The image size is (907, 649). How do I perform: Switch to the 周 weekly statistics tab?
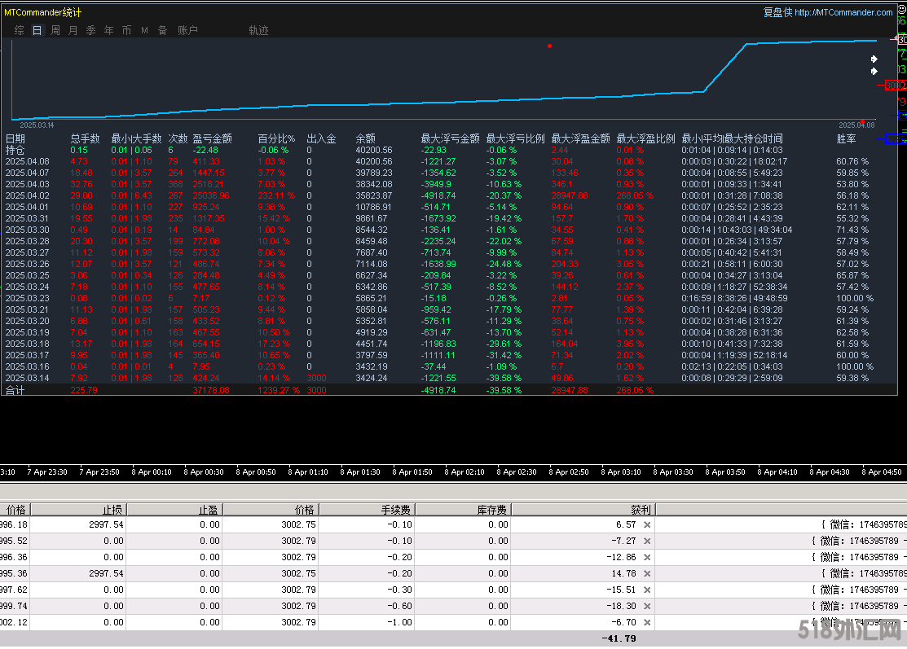pyautogui.click(x=55, y=30)
